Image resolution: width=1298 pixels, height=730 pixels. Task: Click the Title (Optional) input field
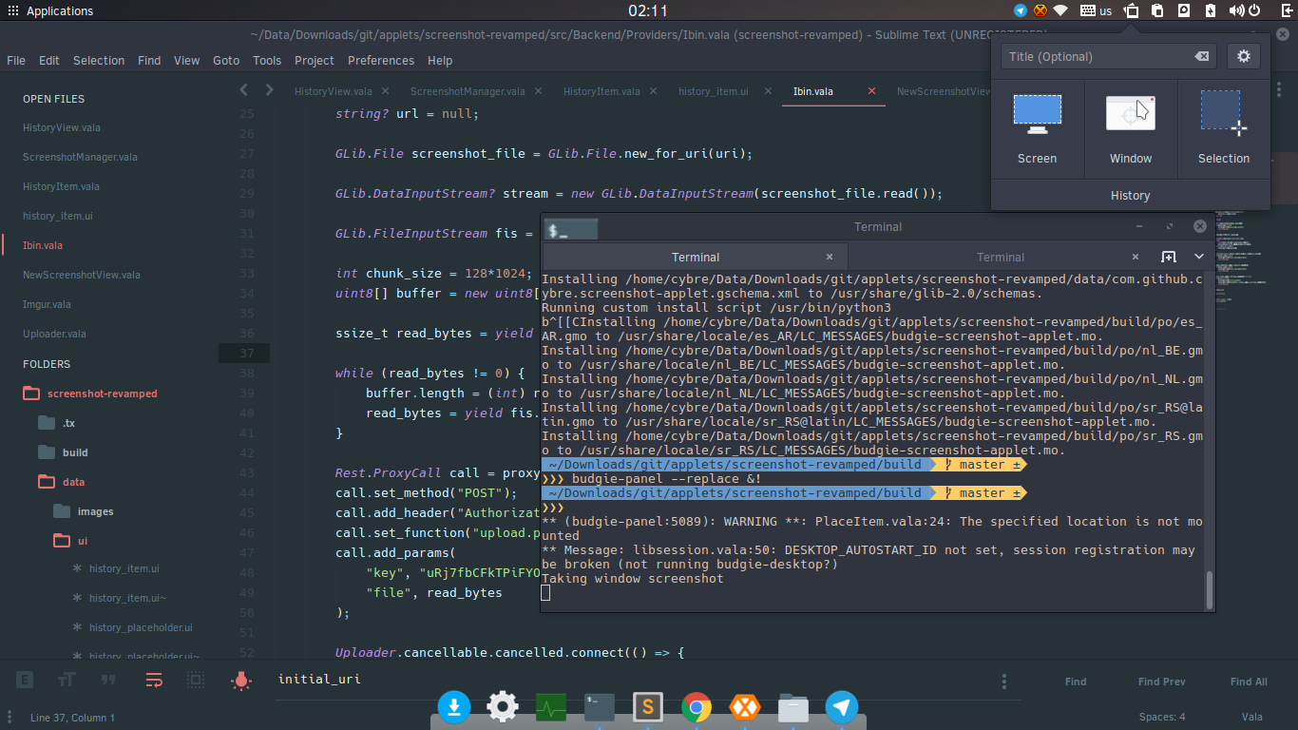(1108, 56)
